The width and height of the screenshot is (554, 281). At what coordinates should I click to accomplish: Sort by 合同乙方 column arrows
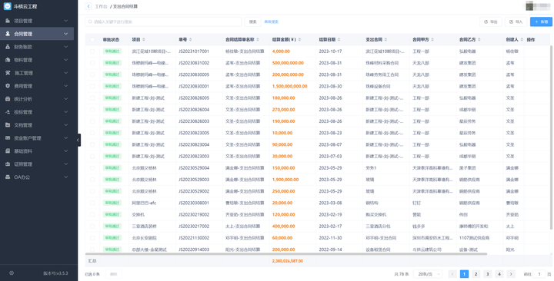tap(479, 40)
